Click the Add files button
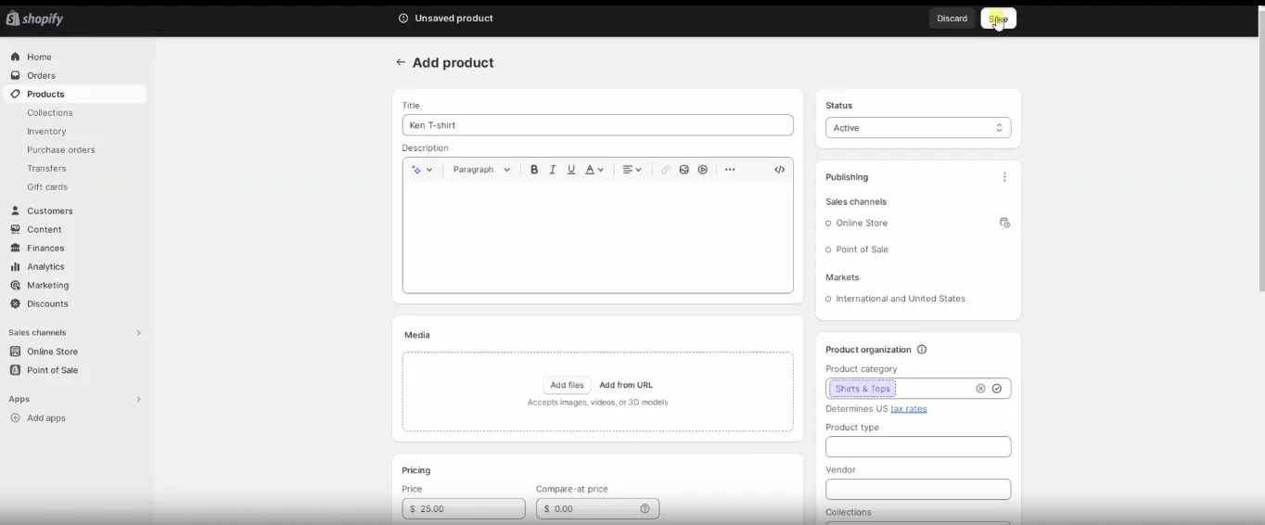This screenshot has height=525, width=1265. click(567, 385)
